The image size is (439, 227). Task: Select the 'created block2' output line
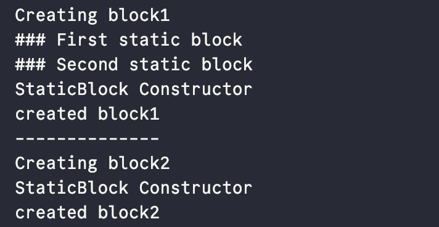88,212
